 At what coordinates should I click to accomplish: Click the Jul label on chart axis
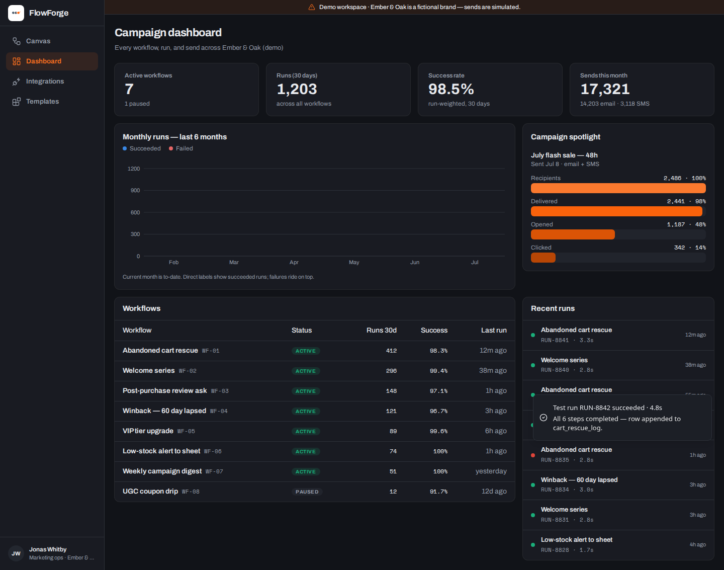475,263
